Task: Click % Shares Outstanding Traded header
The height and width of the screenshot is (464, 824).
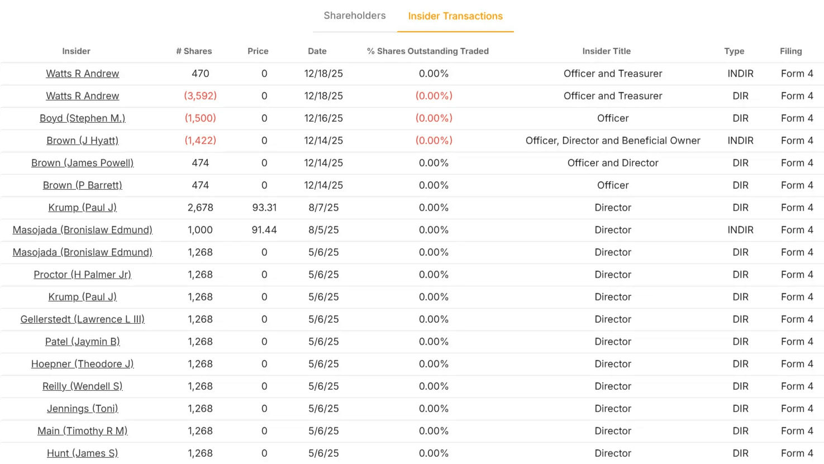Action: [x=428, y=51]
